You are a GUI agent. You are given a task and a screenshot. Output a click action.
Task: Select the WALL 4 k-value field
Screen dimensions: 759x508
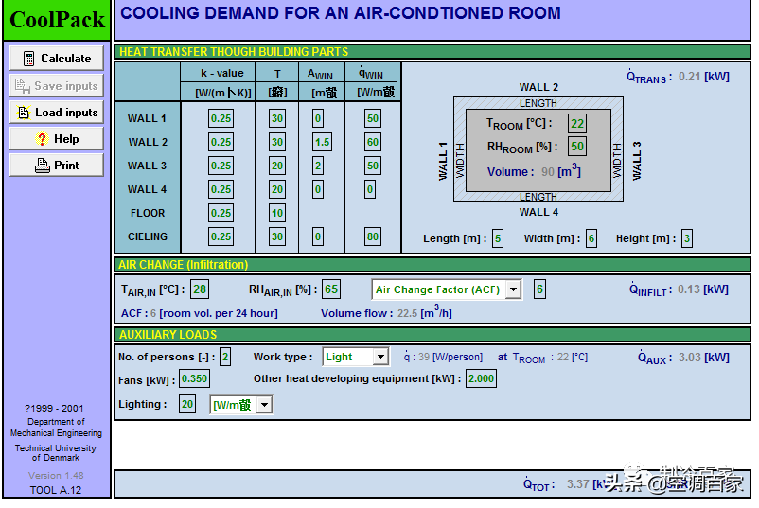click(x=221, y=189)
